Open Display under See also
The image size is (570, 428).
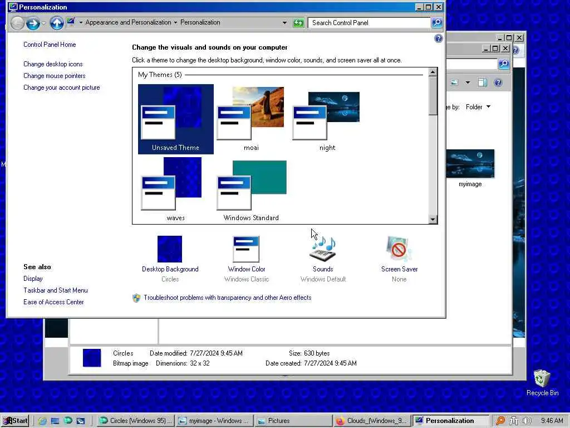(x=33, y=279)
